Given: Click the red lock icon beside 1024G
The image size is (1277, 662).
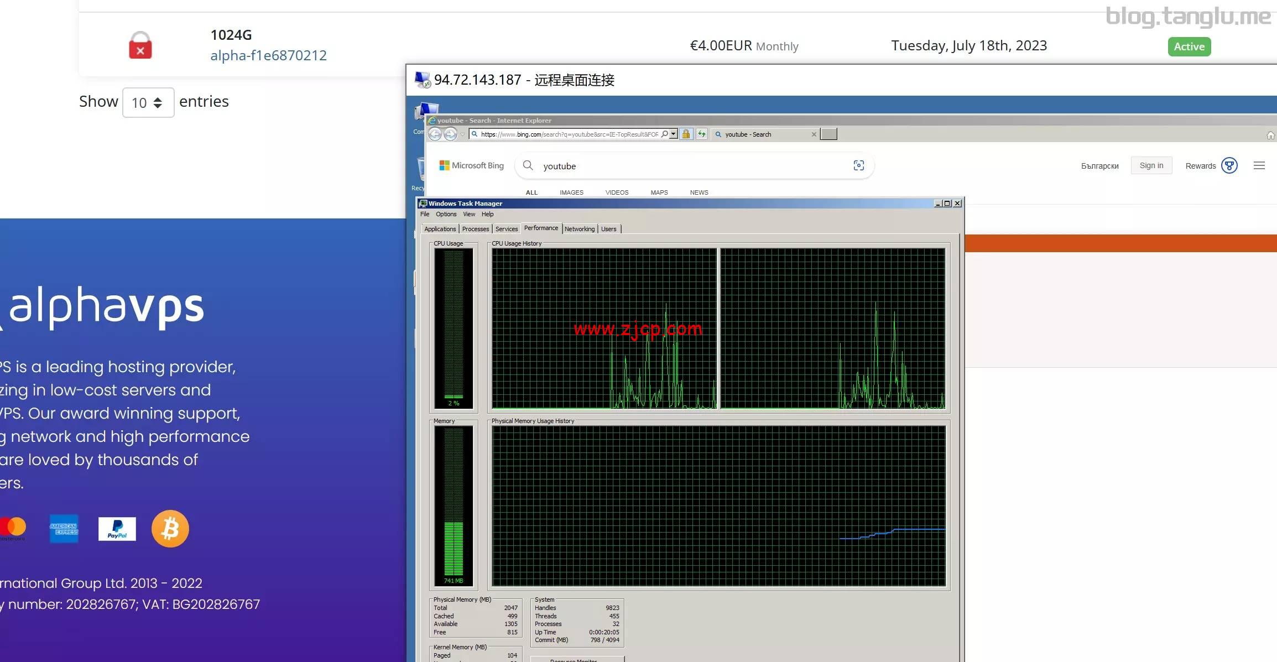Looking at the screenshot, I should [x=140, y=45].
